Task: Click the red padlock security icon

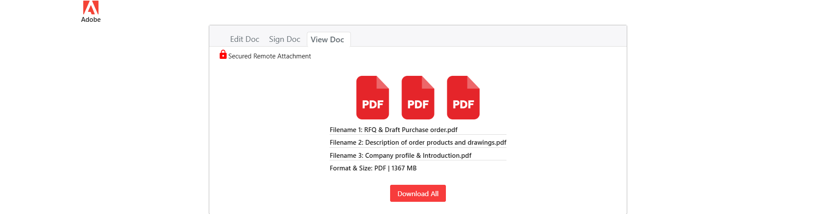Action: point(223,54)
